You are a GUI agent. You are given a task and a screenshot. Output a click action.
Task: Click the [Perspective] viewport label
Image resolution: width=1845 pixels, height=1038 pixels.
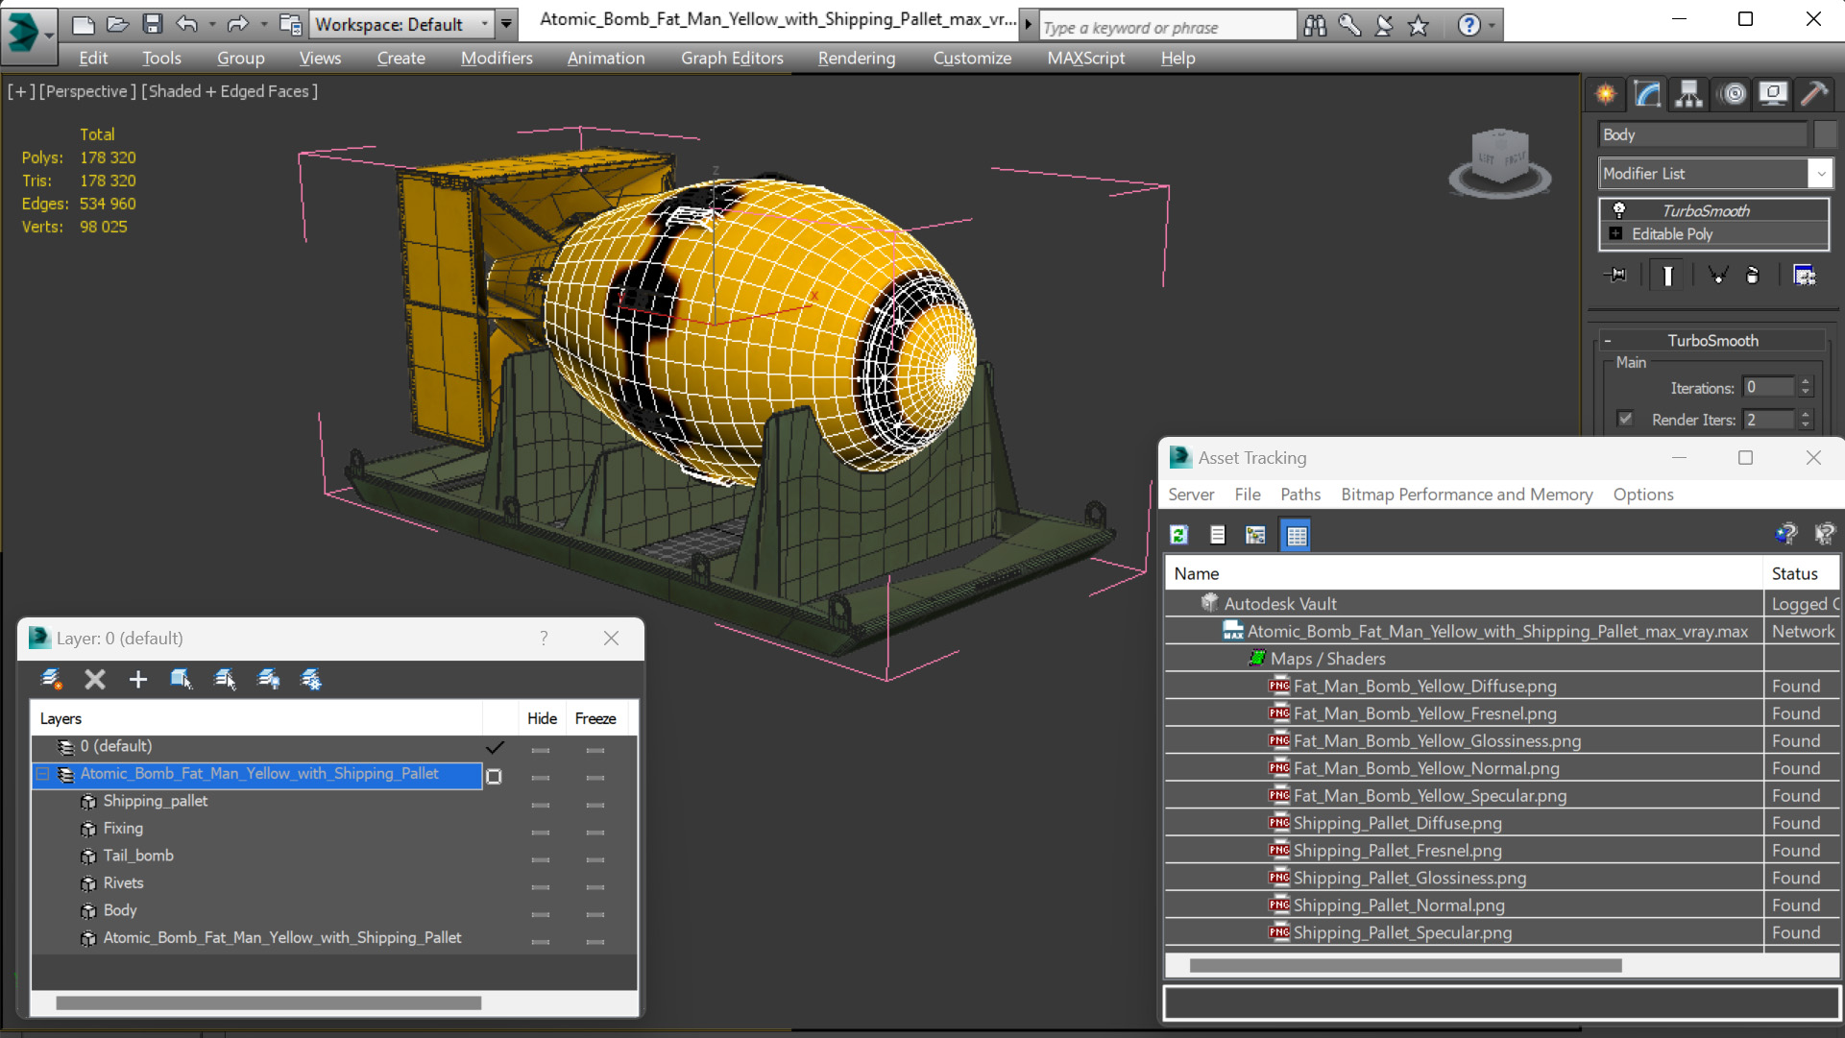click(85, 91)
